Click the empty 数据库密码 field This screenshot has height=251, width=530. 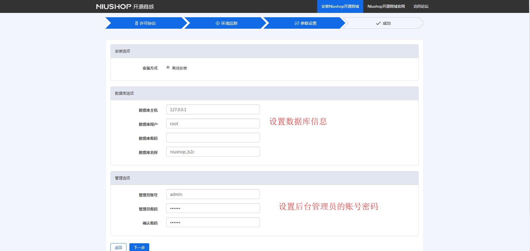[213, 138]
